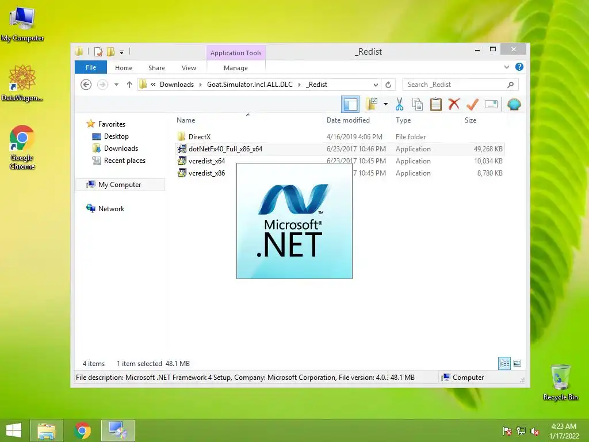Open the DataWagon desktop shortcut

point(22,83)
